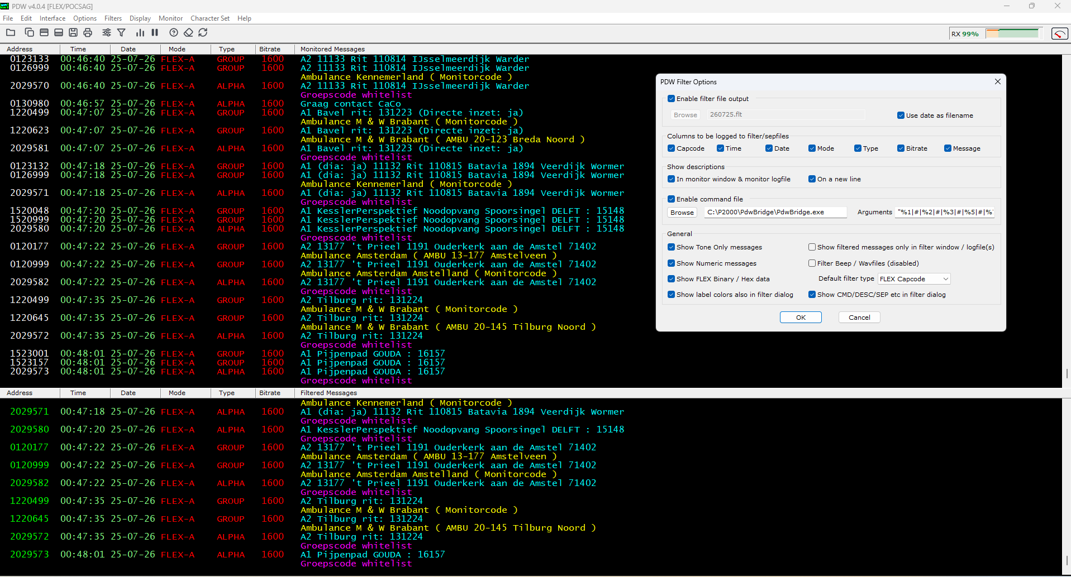Image resolution: width=1071 pixels, height=577 pixels.
Task: Click the question-mark help toolbar icon
Action: click(x=174, y=33)
